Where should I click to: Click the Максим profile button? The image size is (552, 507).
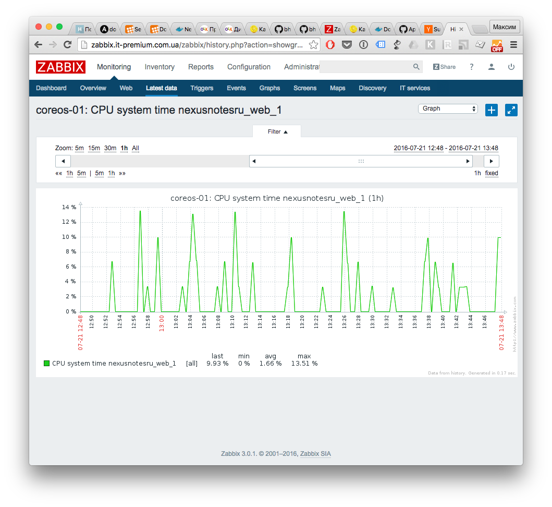pyautogui.click(x=505, y=27)
